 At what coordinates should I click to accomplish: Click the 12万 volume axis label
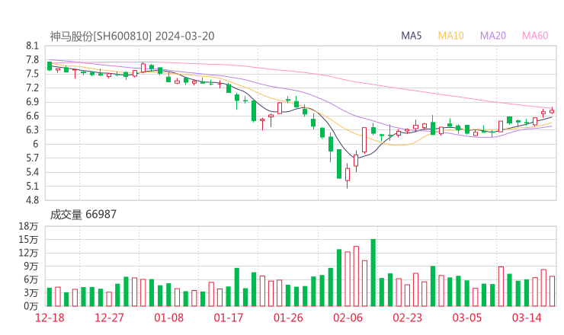28,253
